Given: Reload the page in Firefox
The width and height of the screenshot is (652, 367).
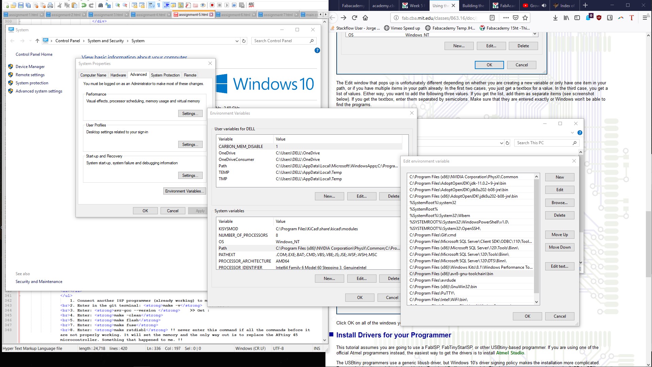Looking at the screenshot, I should click(354, 18).
